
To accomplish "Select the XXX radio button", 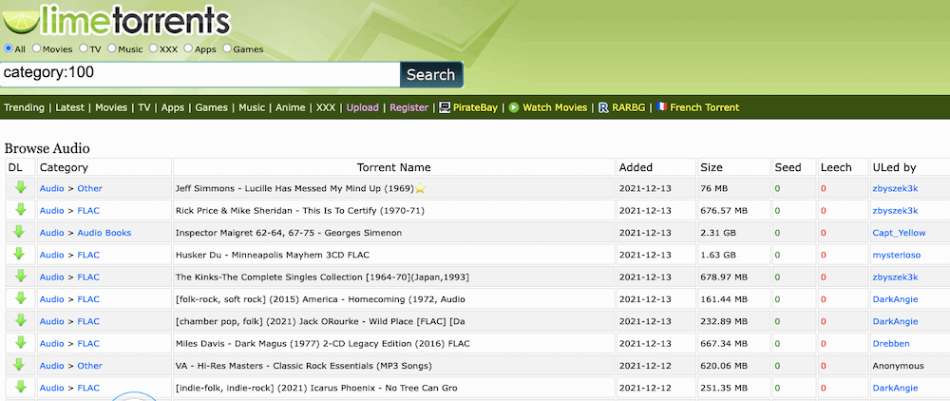I will coord(153,48).
